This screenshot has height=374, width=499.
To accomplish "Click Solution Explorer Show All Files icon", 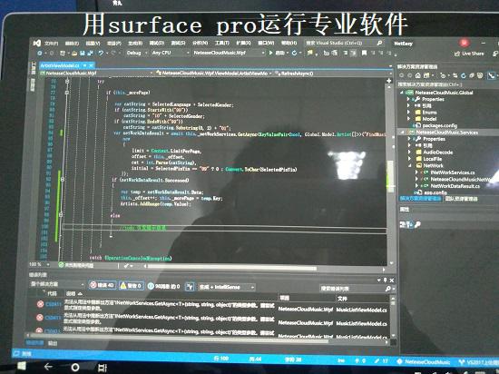I will pyautogui.click(x=480, y=75).
